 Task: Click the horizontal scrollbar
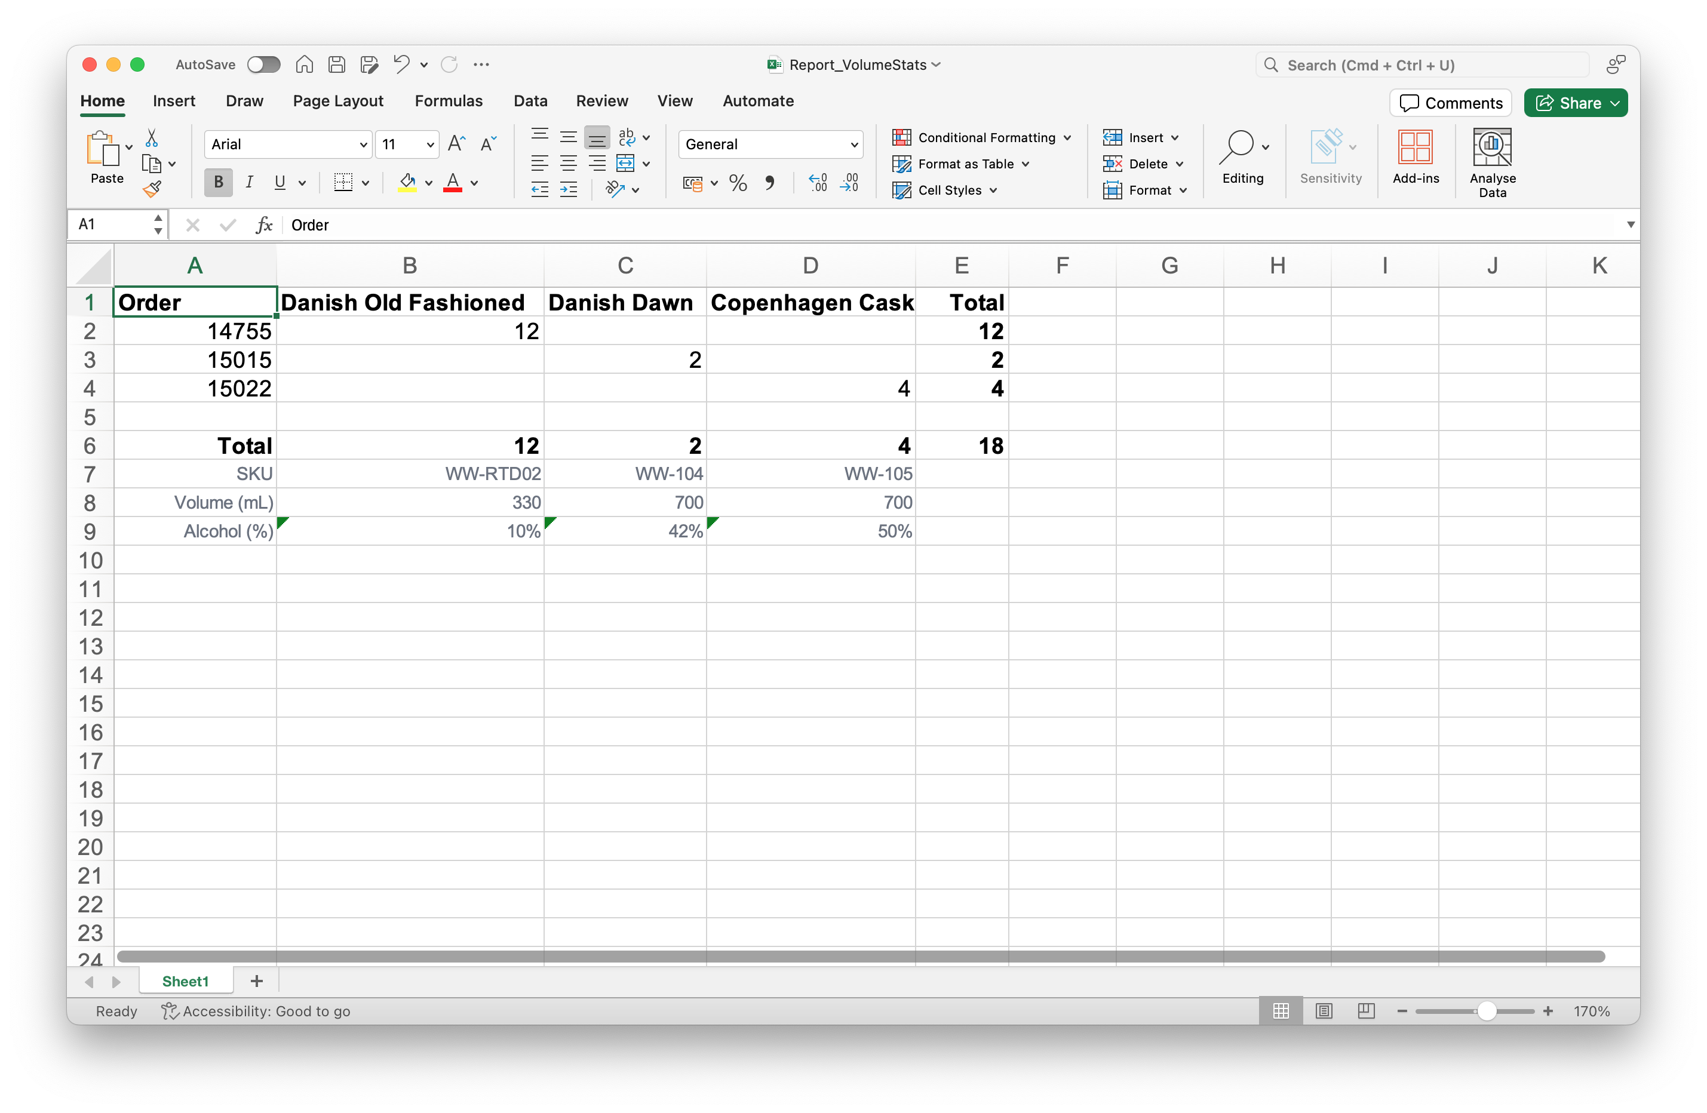pyautogui.click(x=860, y=957)
